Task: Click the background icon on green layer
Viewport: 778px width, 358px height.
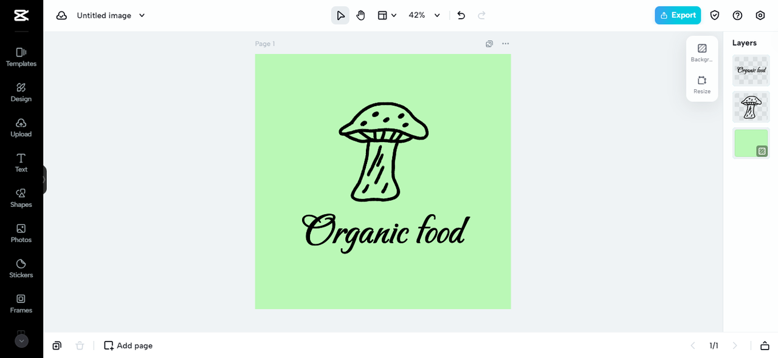Action: 762,151
